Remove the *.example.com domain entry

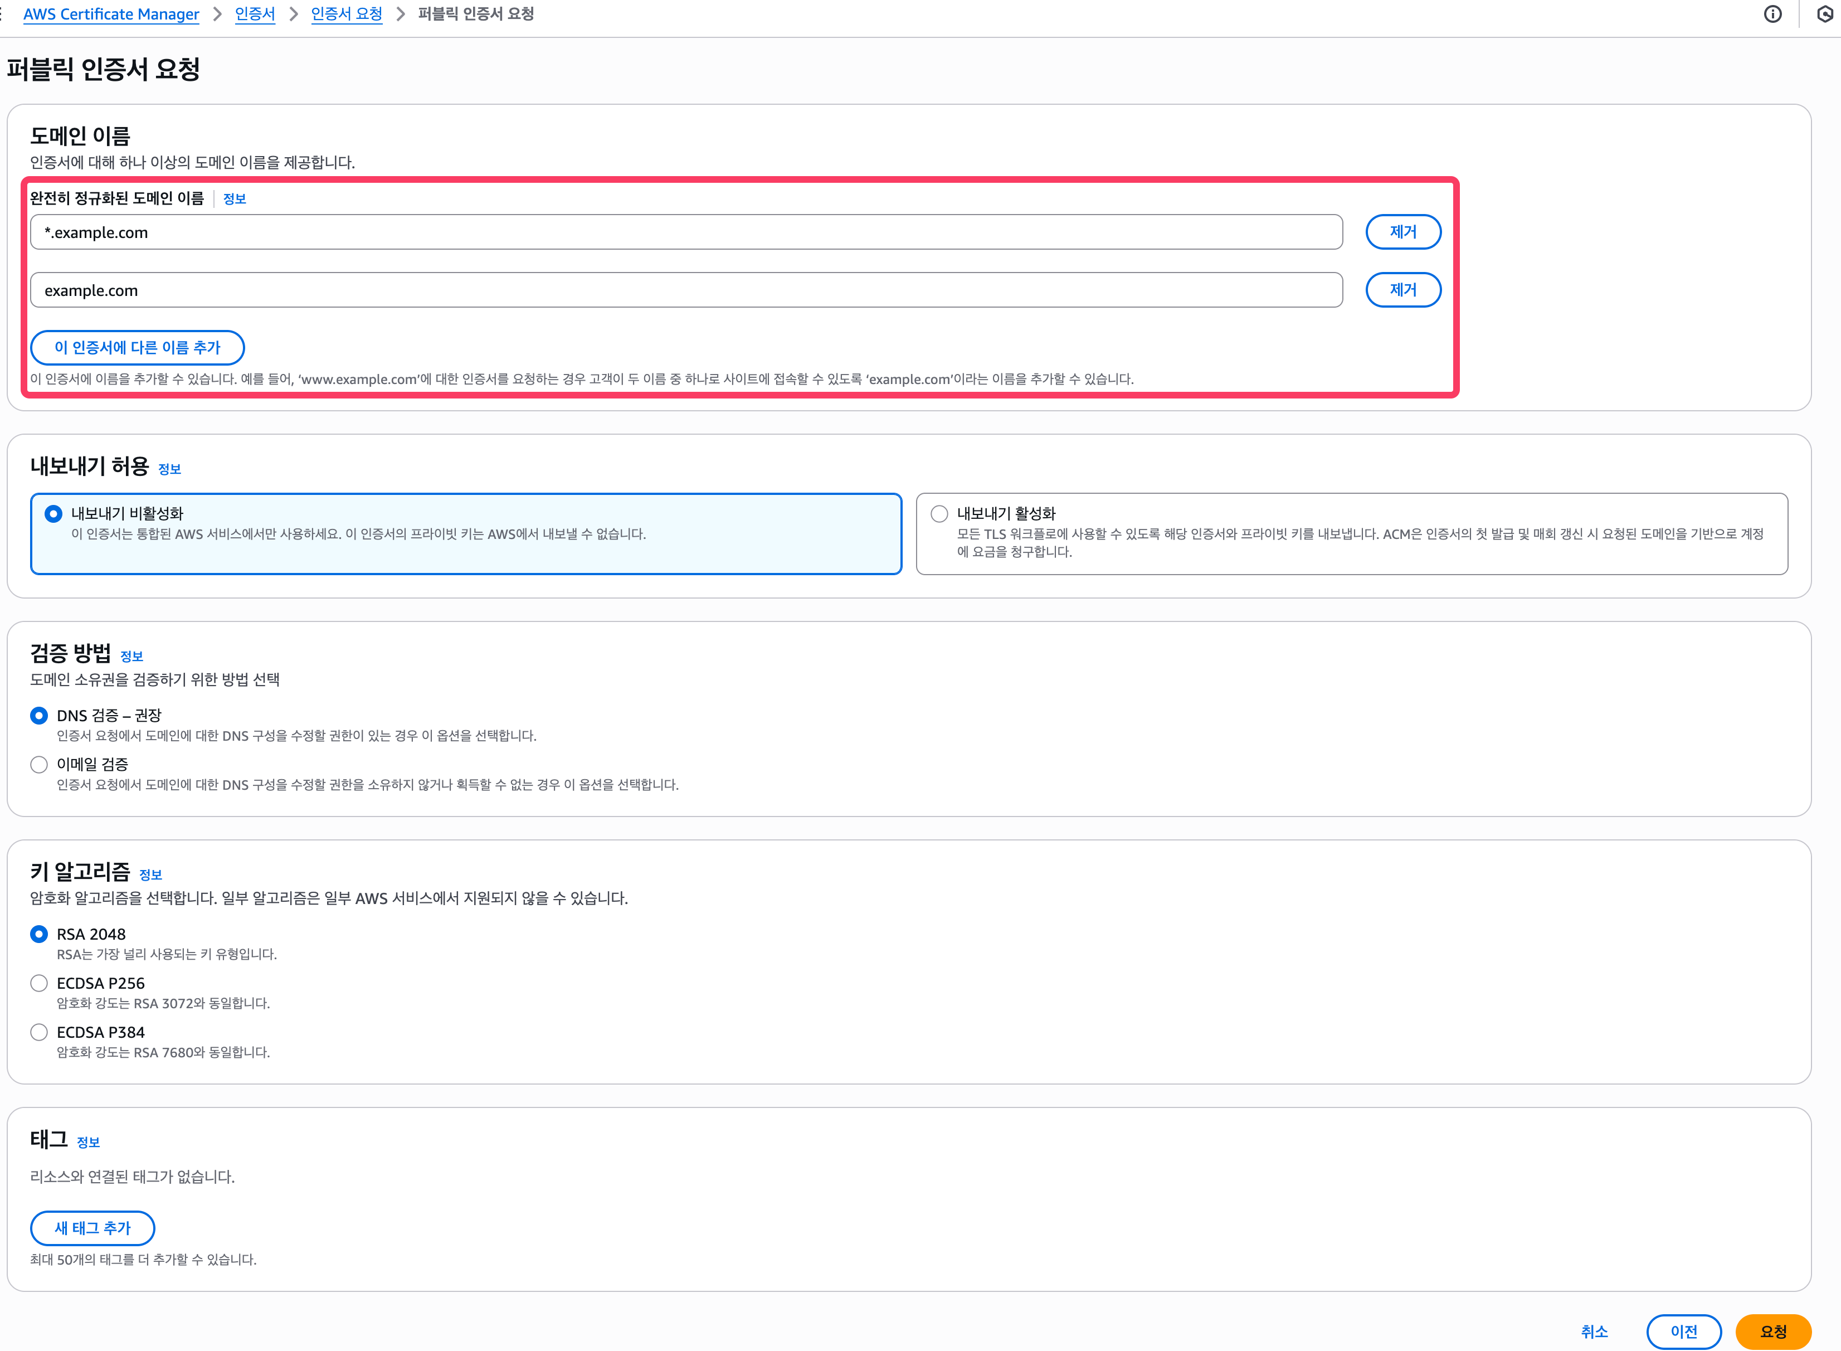pos(1403,232)
